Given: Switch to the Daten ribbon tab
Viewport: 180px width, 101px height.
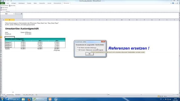Looking at the screenshot, I should pyautogui.click(x=35, y=3).
